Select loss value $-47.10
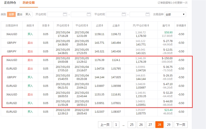Viewport: 206px width, 129px height. click(x=168, y=84)
